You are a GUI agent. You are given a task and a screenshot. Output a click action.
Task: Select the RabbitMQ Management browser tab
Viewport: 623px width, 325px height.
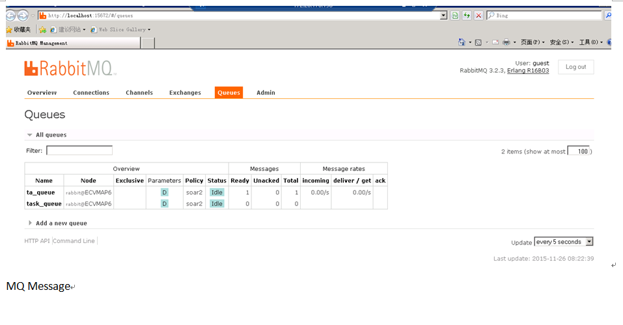pyautogui.click(x=73, y=43)
